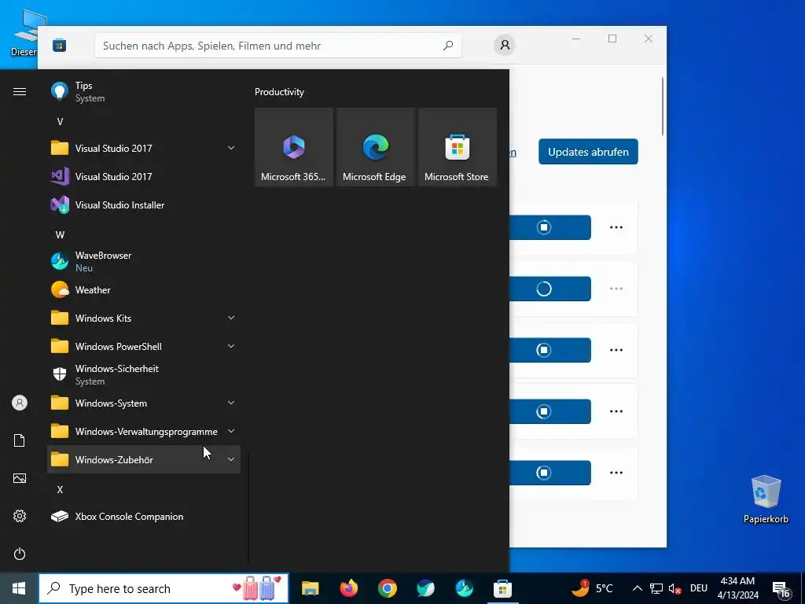This screenshot has height=604, width=805.
Task: Launch Google Chrome from taskbar
Action: pos(387,588)
